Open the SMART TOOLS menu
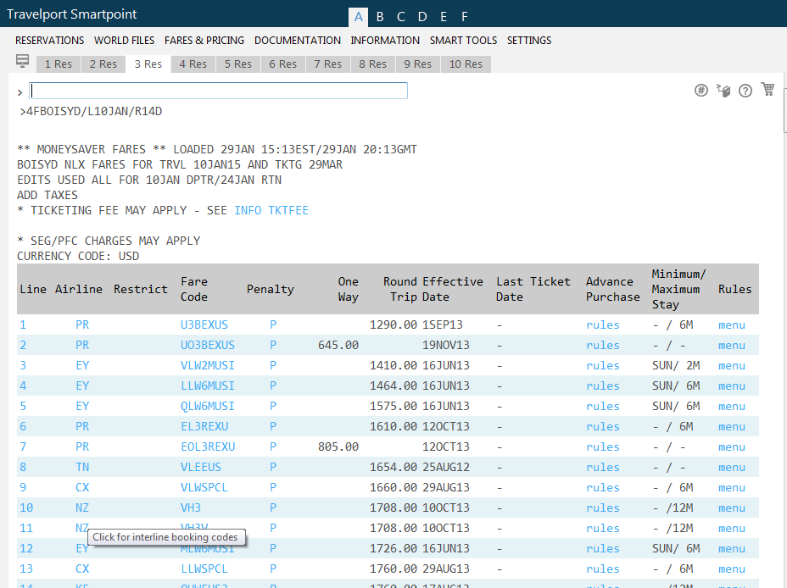Screen dimensions: 787x588 tap(463, 40)
